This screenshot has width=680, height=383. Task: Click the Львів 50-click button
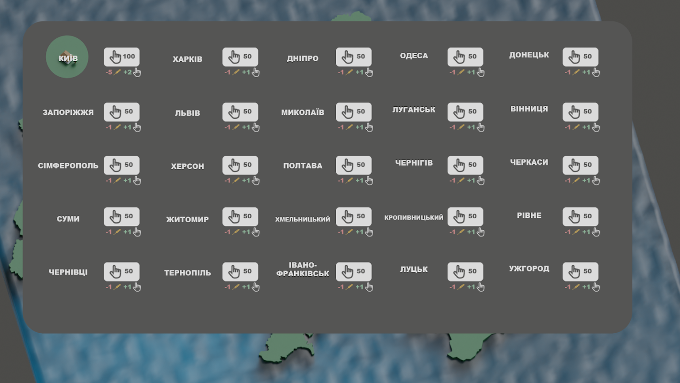click(x=240, y=112)
